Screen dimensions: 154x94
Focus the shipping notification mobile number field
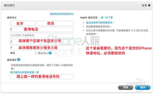pyautogui.click(x=42, y=77)
